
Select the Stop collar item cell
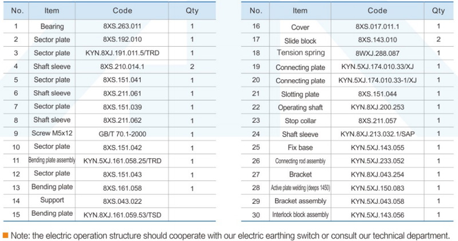click(x=300, y=120)
